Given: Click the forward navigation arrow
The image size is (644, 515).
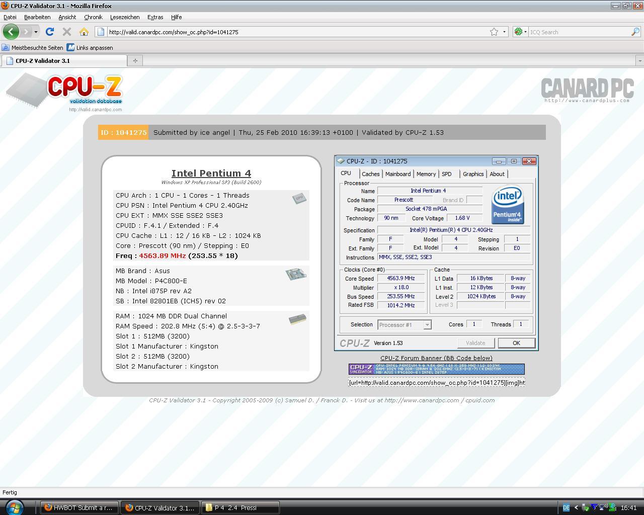Looking at the screenshot, I should 26,32.
